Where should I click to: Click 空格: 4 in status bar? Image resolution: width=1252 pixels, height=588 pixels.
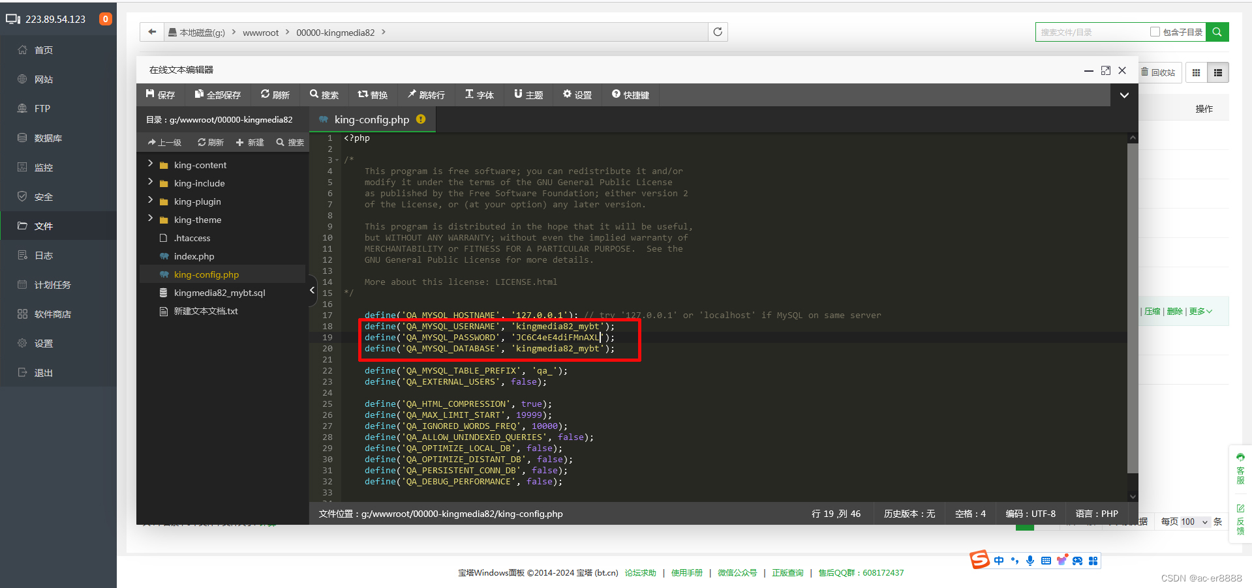pyautogui.click(x=970, y=514)
